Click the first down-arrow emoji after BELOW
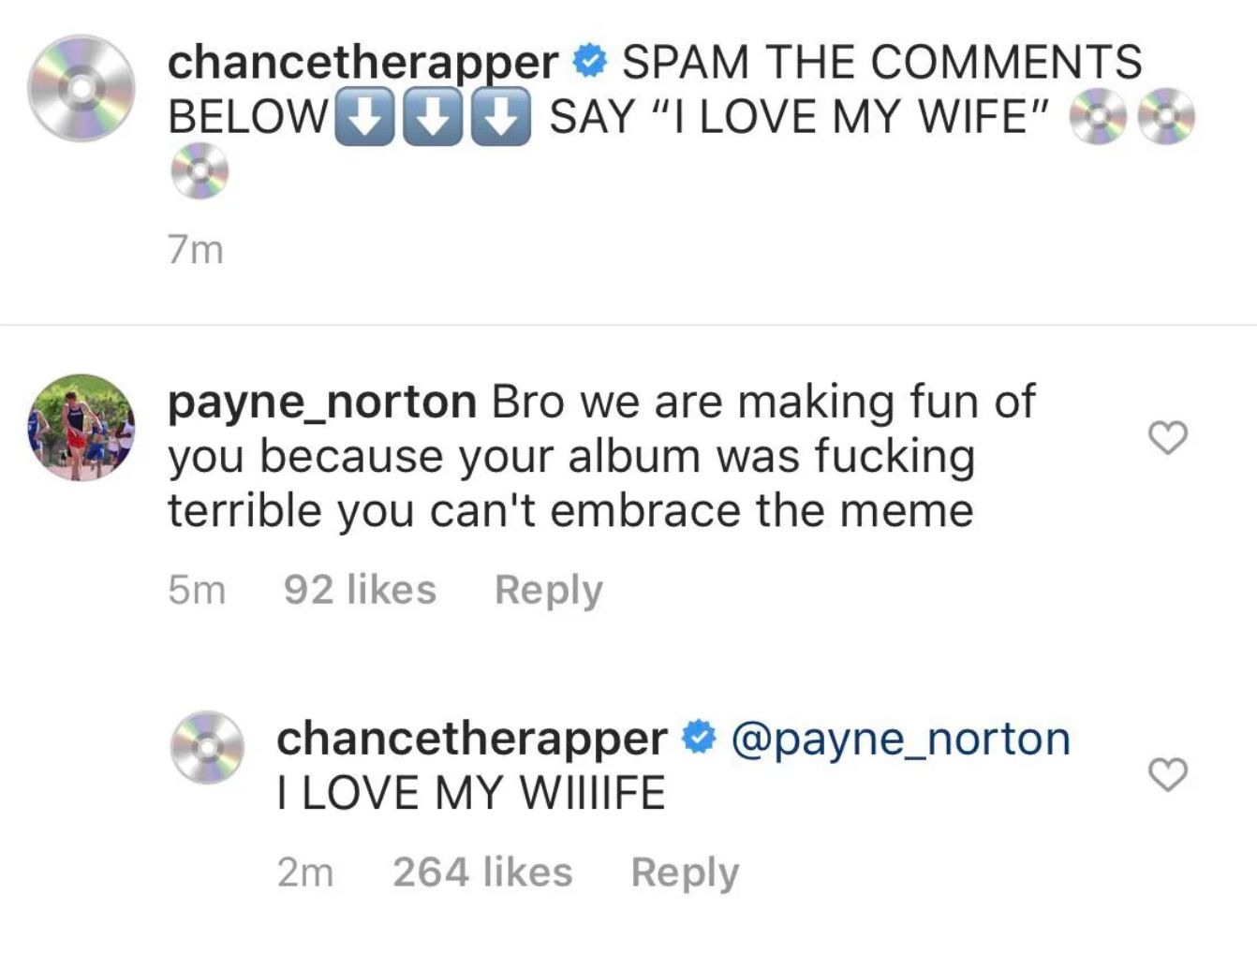The width and height of the screenshot is (1257, 967). pyautogui.click(x=363, y=117)
